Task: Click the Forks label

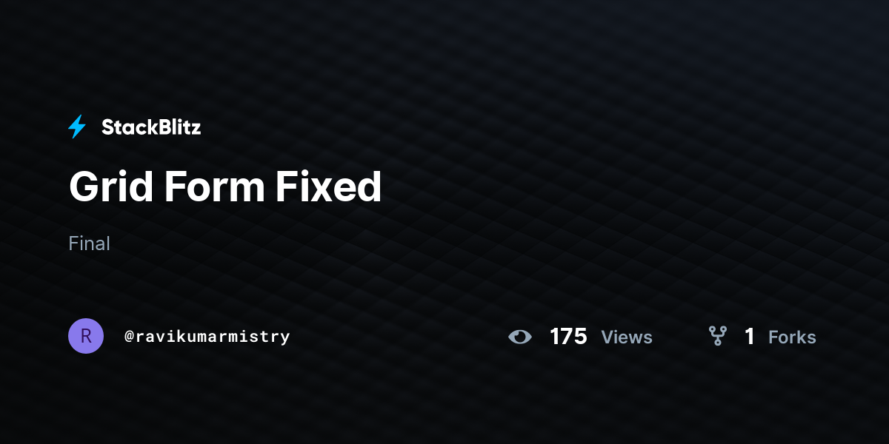Action: (792, 337)
